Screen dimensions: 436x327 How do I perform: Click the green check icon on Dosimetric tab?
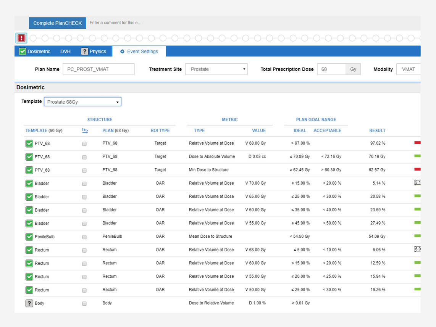[23, 52]
